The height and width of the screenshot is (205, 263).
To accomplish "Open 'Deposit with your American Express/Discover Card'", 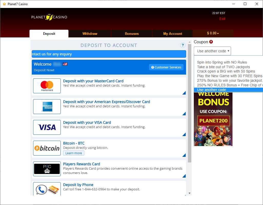I will [x=107, y=102].
